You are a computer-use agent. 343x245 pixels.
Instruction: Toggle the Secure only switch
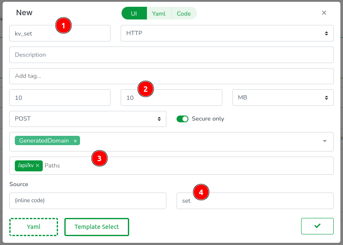pyautogui.click(x=183, y=119)
